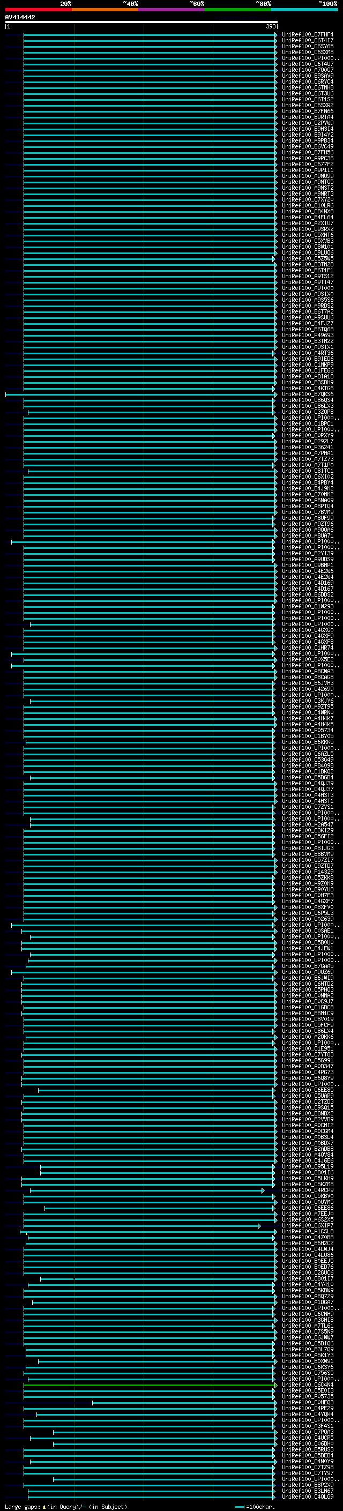Click the UniRef100_Q8ITC1 label
Viewport: 343px width, 1511px height.
pos(307,471)
